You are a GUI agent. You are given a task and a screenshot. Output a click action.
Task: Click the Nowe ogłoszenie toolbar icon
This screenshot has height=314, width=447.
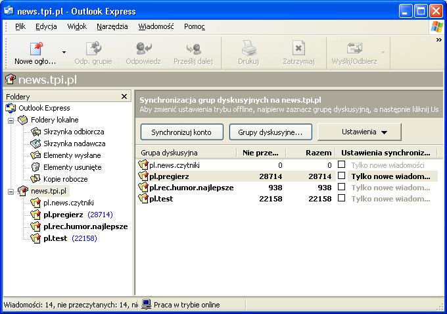click(x=35, y=49)
